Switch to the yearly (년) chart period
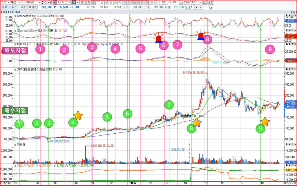297x186 pixels. click(x=106, y=2)
